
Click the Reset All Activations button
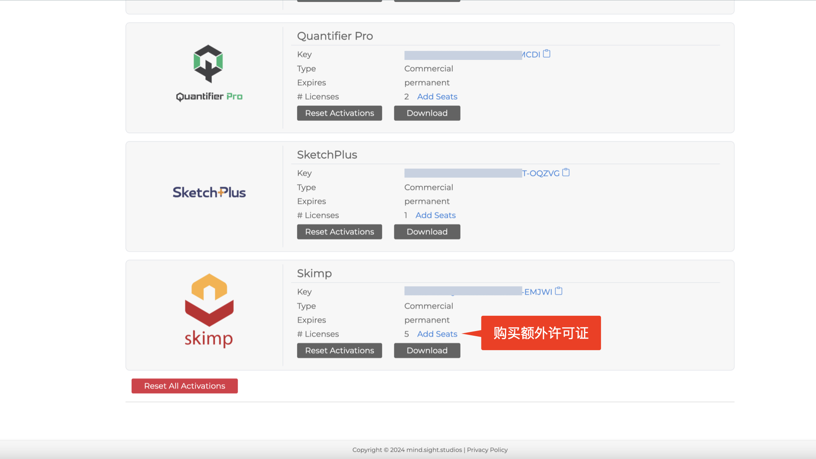(184, 386)
